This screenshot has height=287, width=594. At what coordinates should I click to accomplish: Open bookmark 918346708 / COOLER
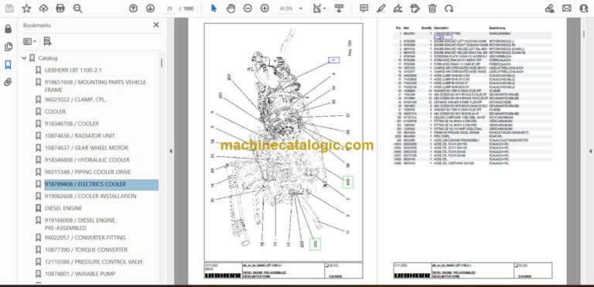point(72,124)
